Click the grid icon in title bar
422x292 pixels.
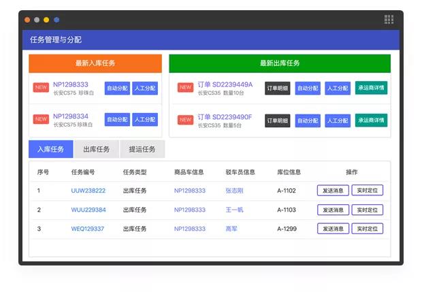click(389, 20)
